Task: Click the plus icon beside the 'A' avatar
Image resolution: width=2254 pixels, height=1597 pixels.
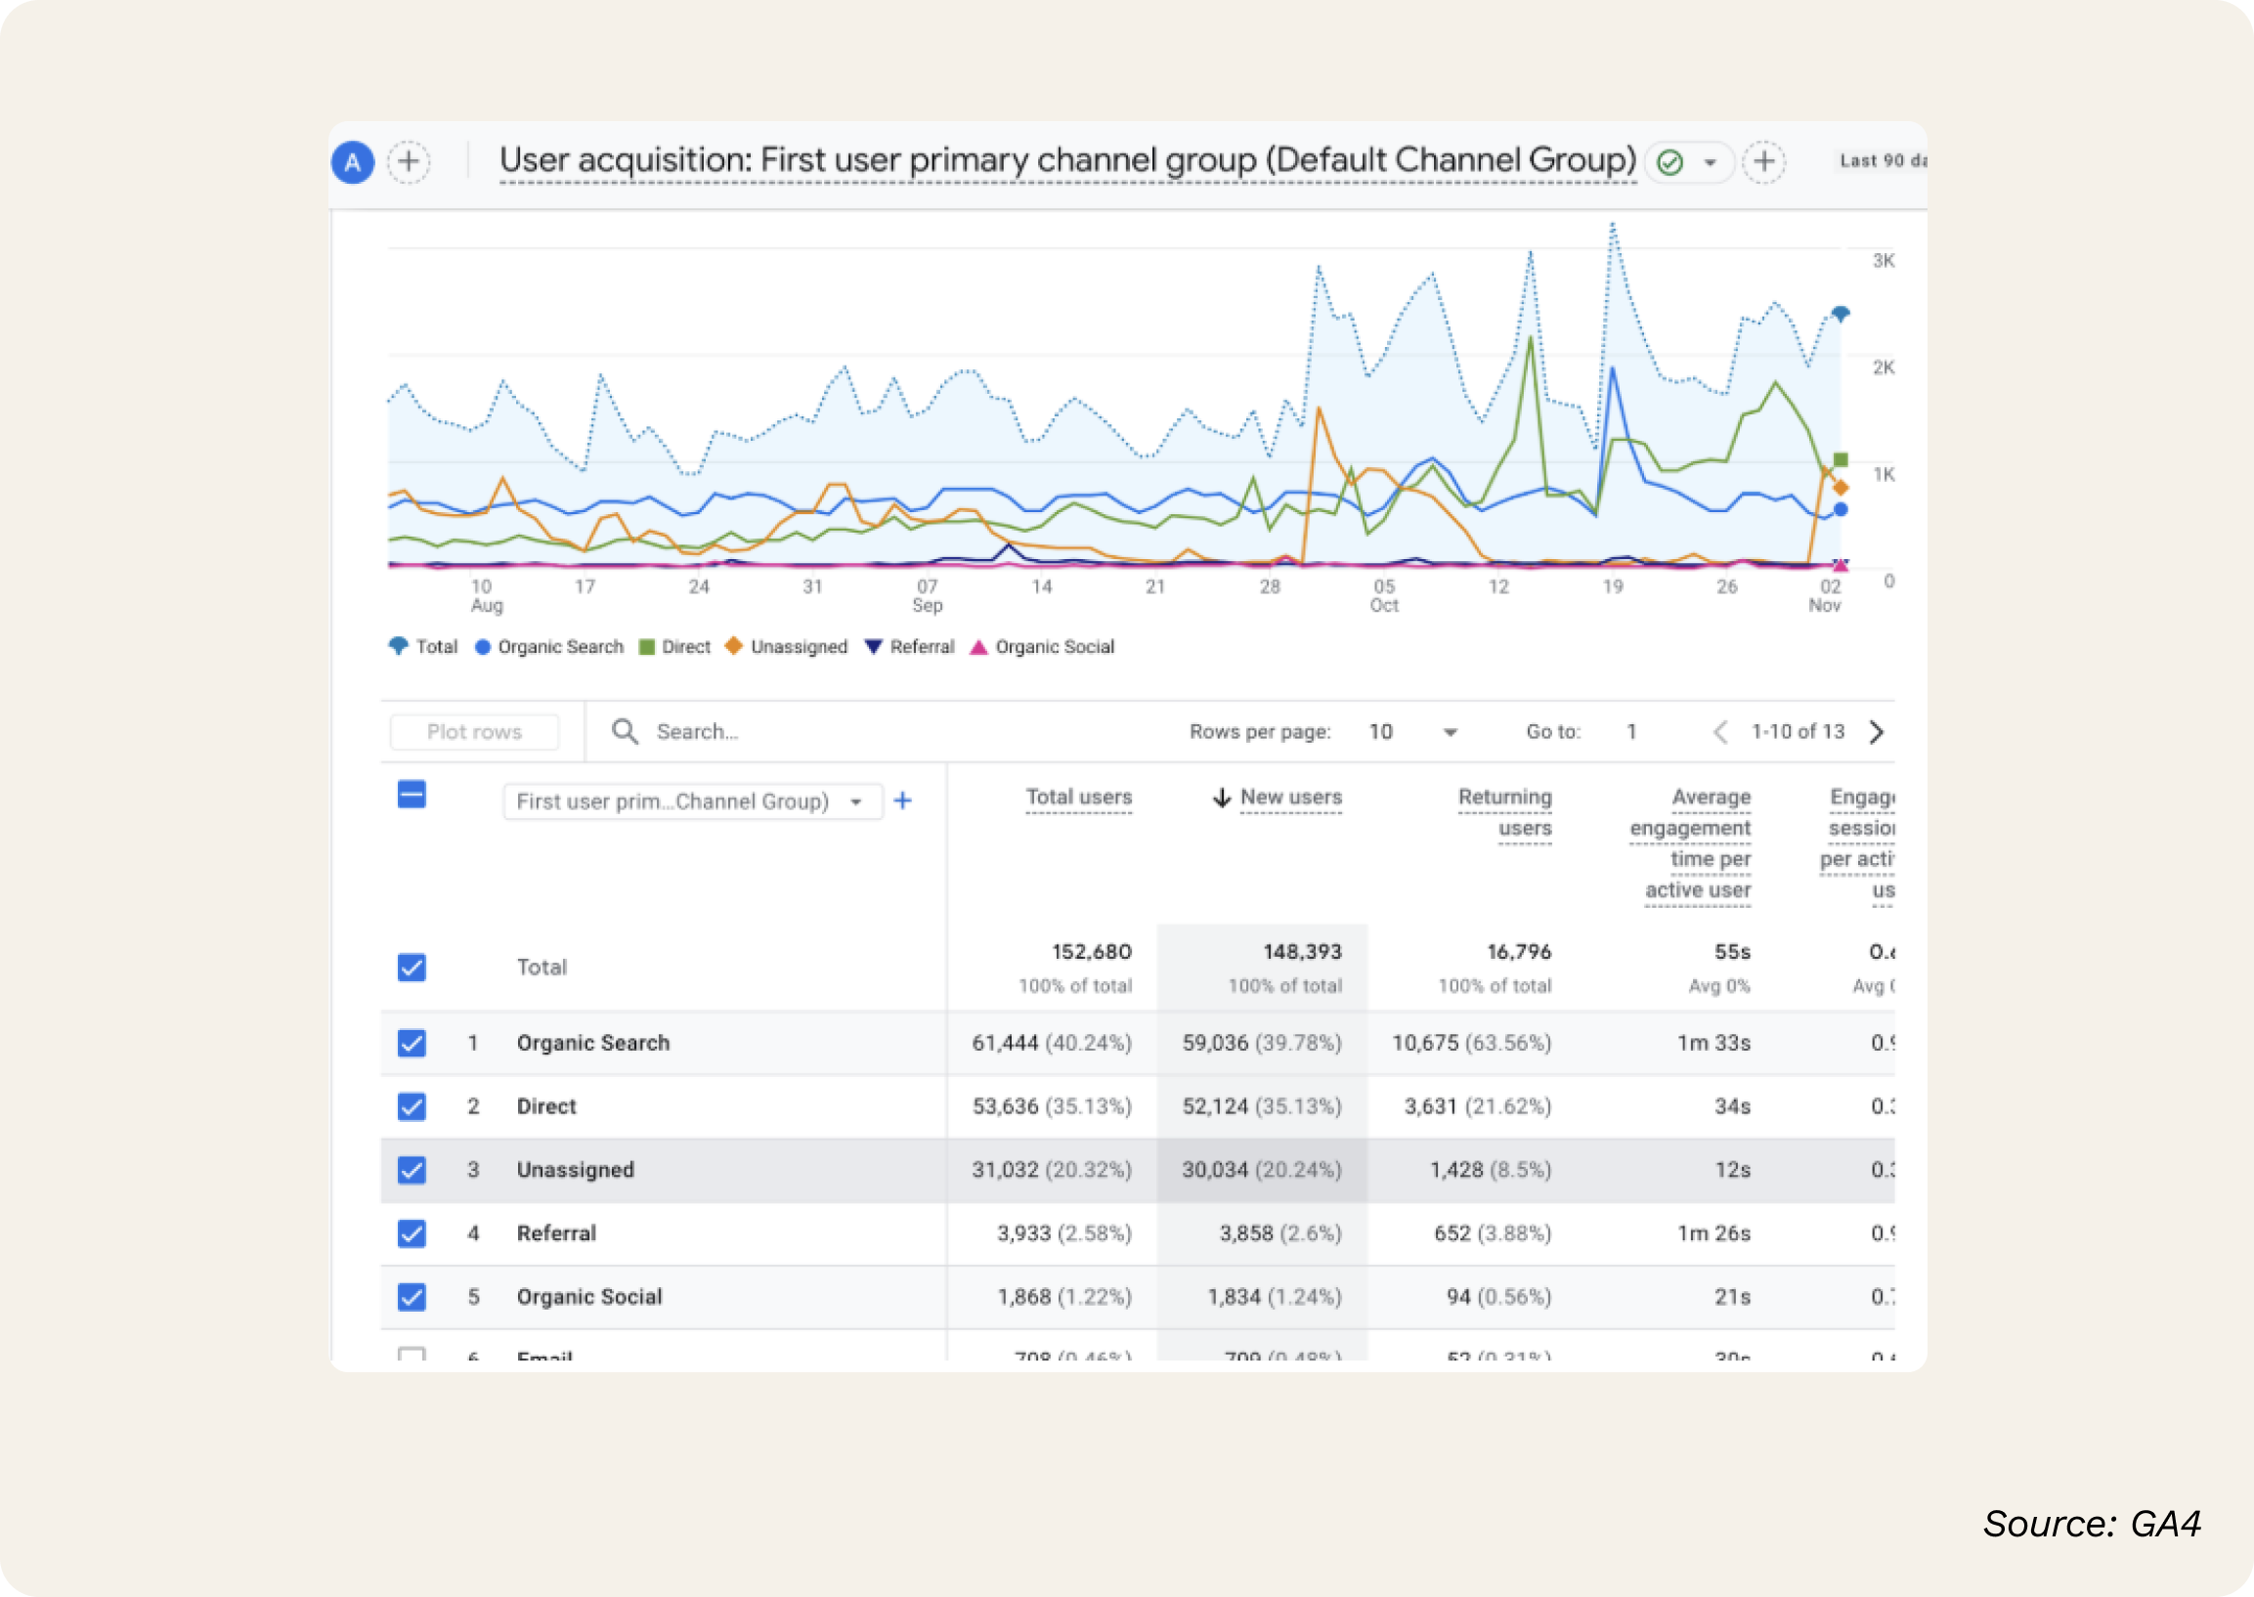Action: tap(410, 162)
